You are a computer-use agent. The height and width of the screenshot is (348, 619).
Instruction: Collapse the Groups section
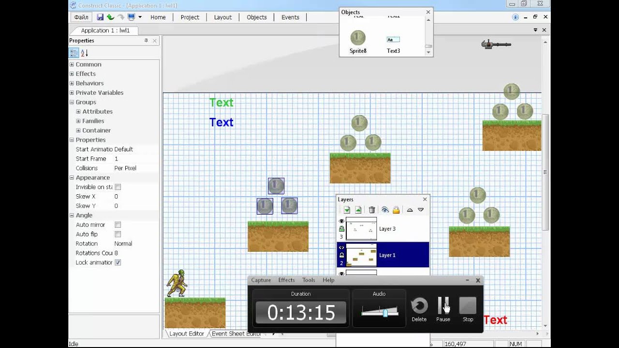72,102
